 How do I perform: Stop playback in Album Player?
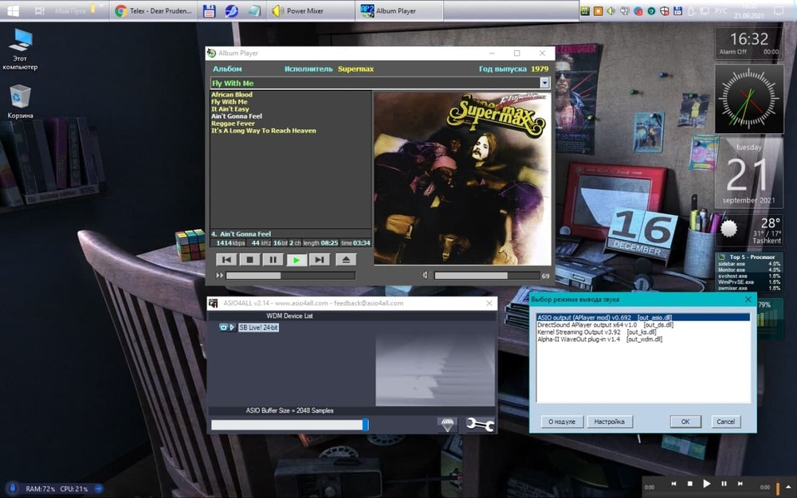point(249,260)
